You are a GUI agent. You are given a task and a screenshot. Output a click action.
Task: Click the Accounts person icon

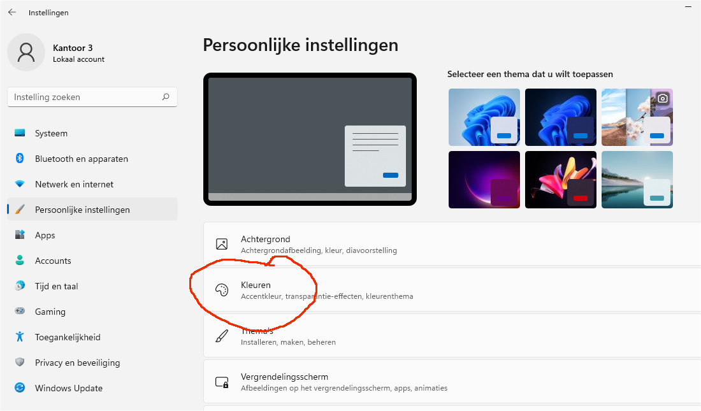20,260
